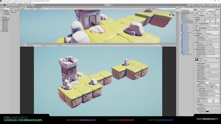Click the Pause button in the toolbar
The image size is (221, 124).
(x=109, y=5)
